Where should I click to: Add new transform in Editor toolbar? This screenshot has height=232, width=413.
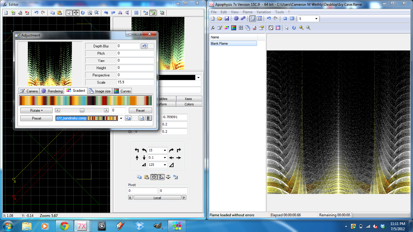point(13,13)
